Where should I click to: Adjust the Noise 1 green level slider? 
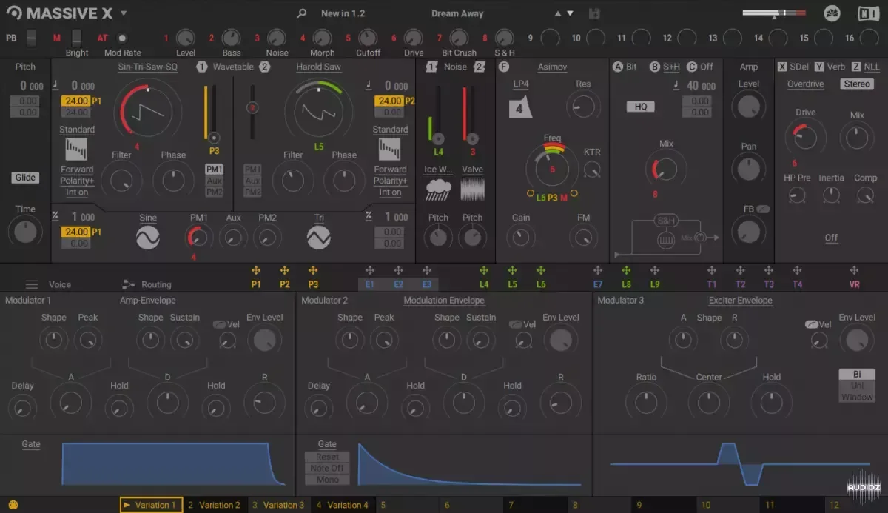[x=438, y=114]
